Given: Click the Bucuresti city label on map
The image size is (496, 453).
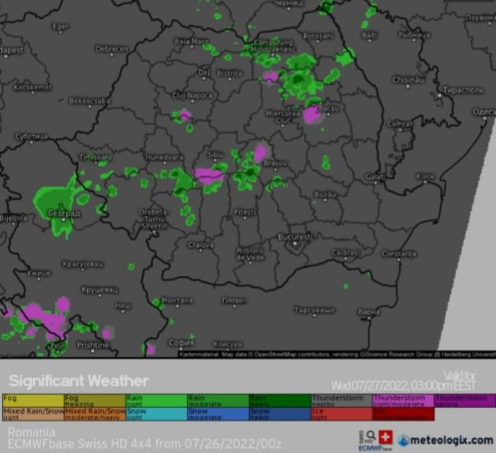Looking at the screenshot, I should [x=295, y=237].
